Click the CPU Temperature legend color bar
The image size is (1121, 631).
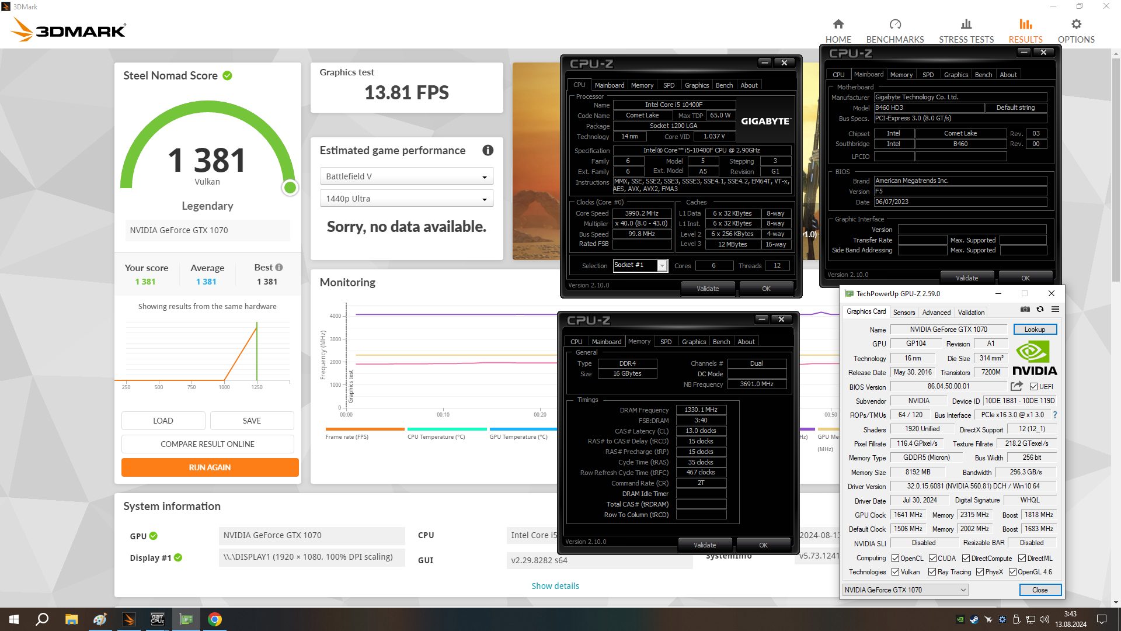447,429
